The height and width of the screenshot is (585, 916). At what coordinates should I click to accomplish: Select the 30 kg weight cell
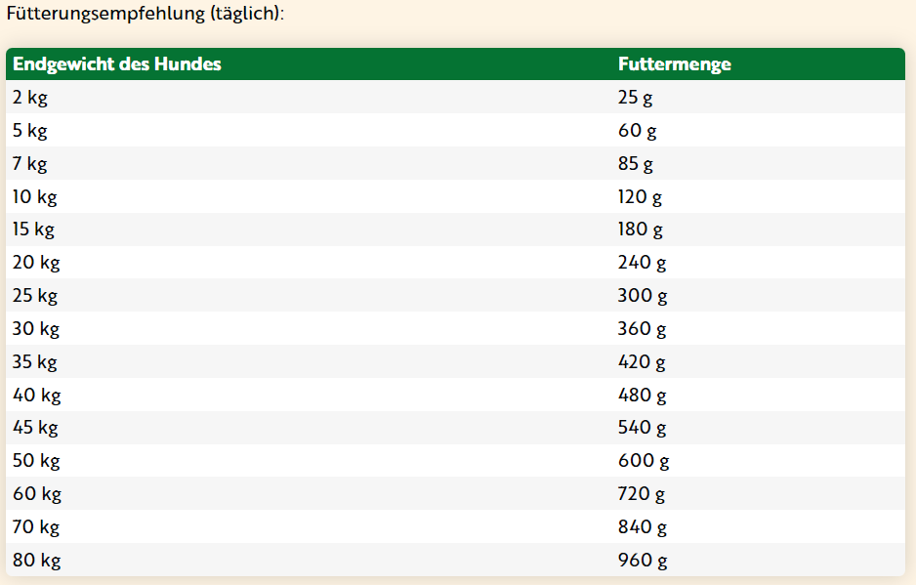[36, 329]
